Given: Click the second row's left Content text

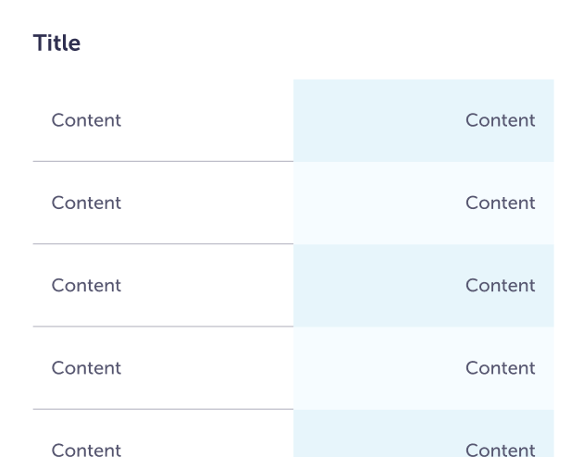Looking at the screenshot, I should (86, 203).
